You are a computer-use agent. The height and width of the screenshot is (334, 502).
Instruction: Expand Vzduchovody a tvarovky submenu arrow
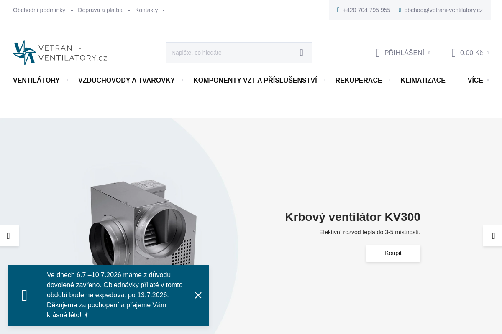(x=182, y=80)
